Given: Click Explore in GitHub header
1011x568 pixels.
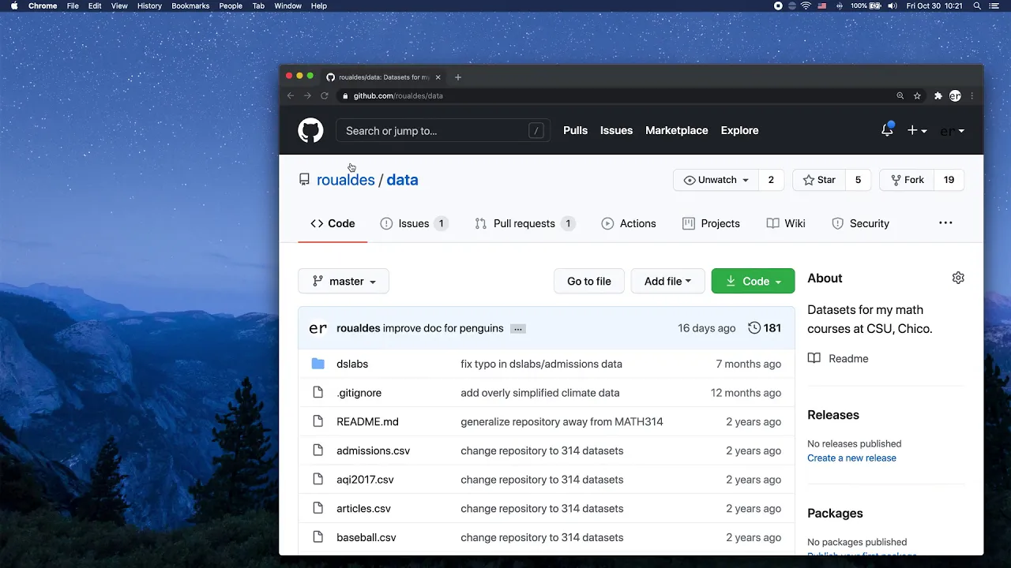Looking at the screenshot, I should pos(739,130).
